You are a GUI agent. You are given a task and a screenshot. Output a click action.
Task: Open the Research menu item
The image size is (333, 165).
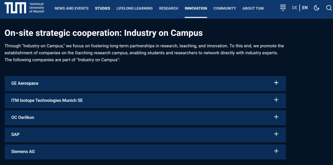pyautogui.click(x=168, y=8)
